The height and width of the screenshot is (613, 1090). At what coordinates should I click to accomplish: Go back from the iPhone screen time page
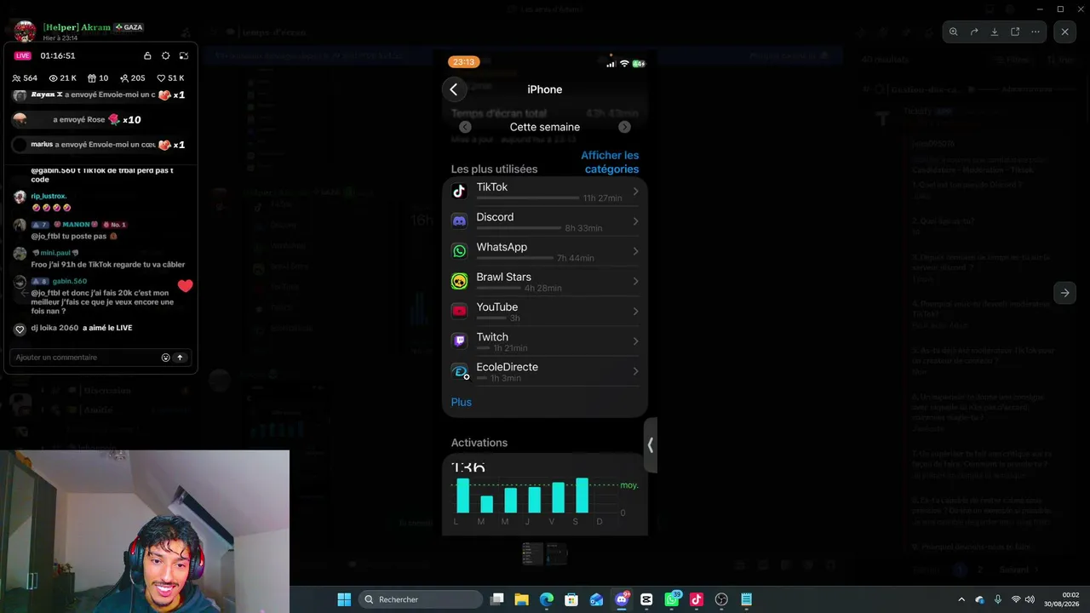click(x=453, y=89)
